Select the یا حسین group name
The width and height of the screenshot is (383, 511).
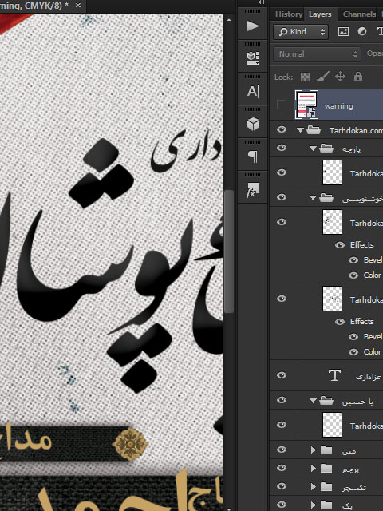click(357, 402)
